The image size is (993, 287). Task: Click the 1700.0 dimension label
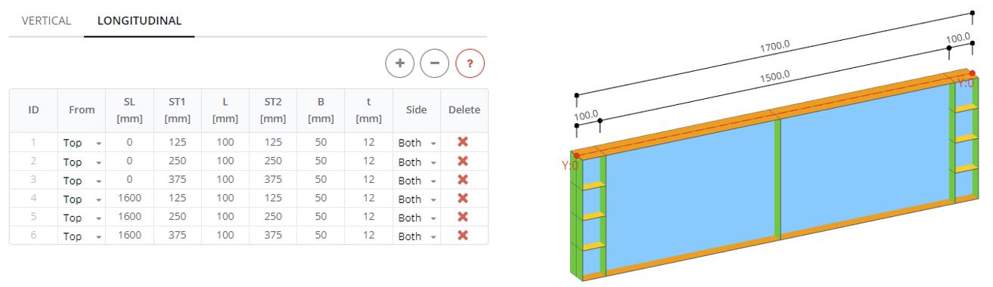[x=774, y=46]
